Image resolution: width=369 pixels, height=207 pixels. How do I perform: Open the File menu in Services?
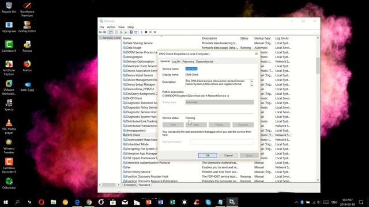[x=101, y=27]
